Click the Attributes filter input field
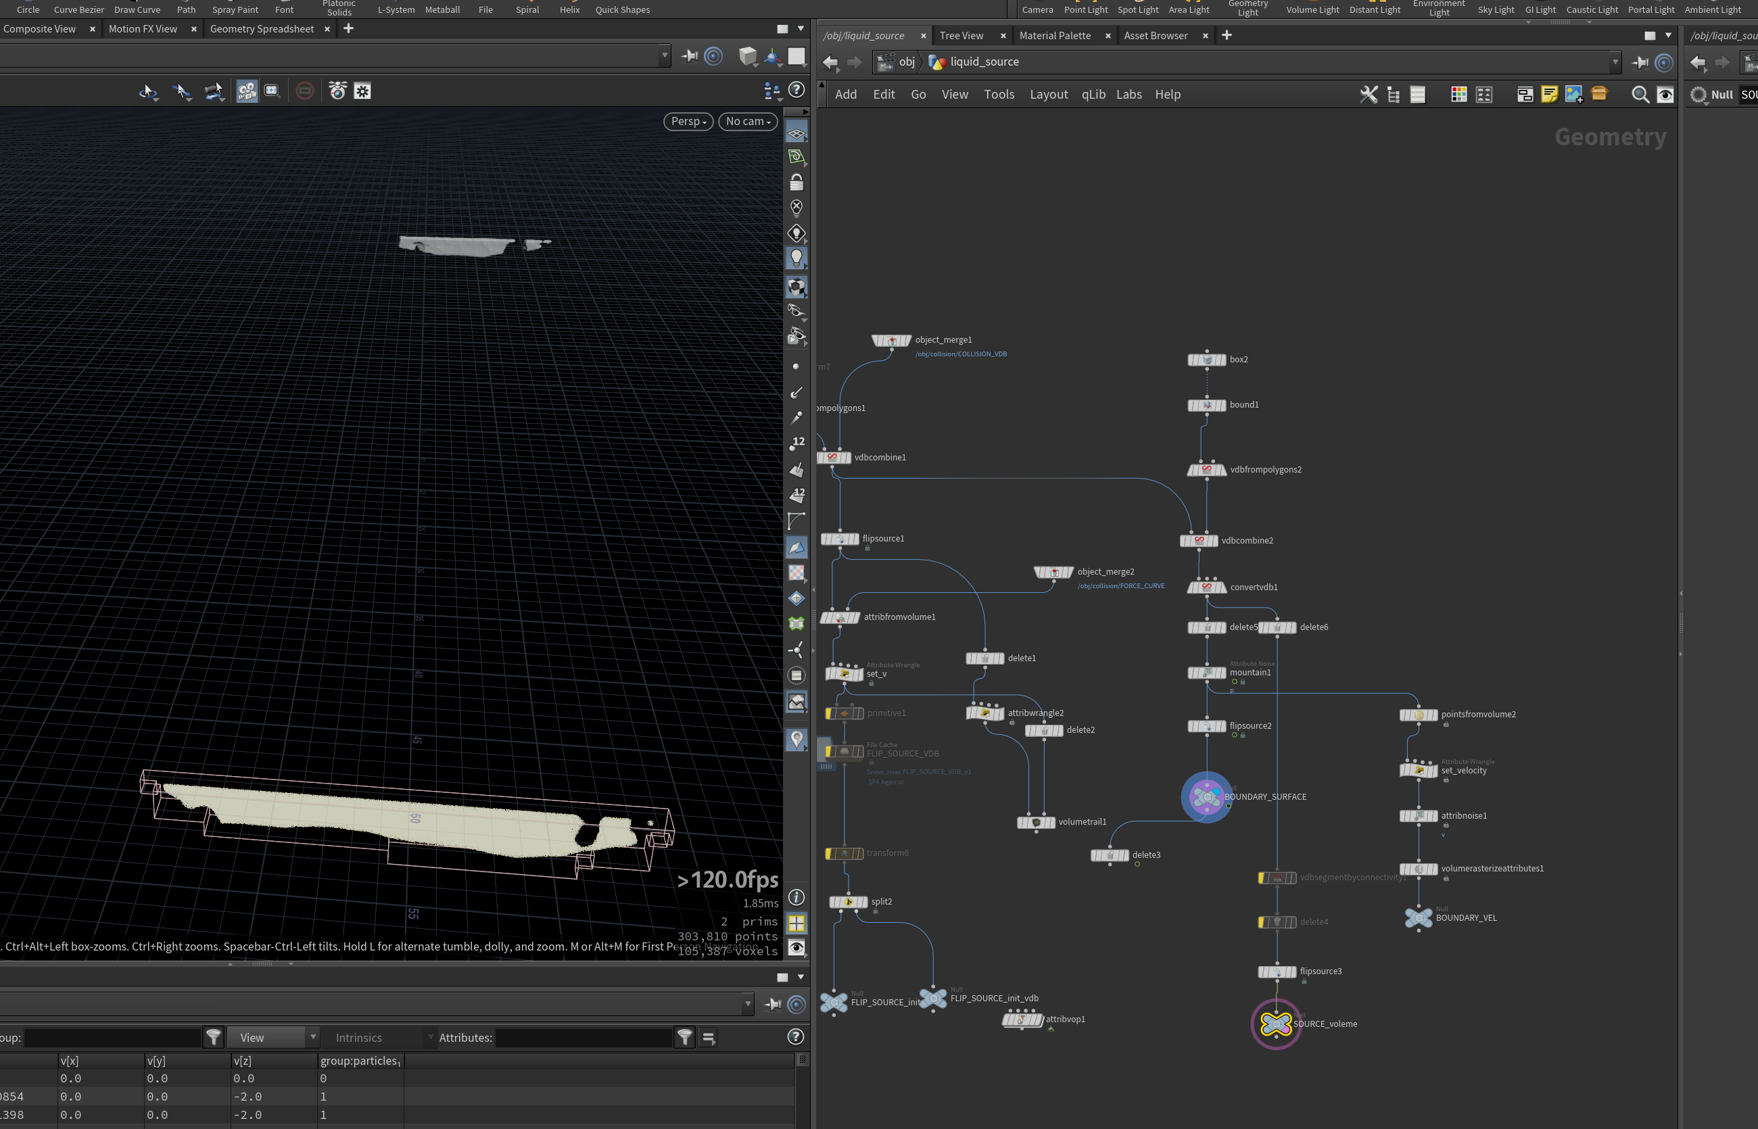Screen dimensions: 1758x1129 (584, 1037)
